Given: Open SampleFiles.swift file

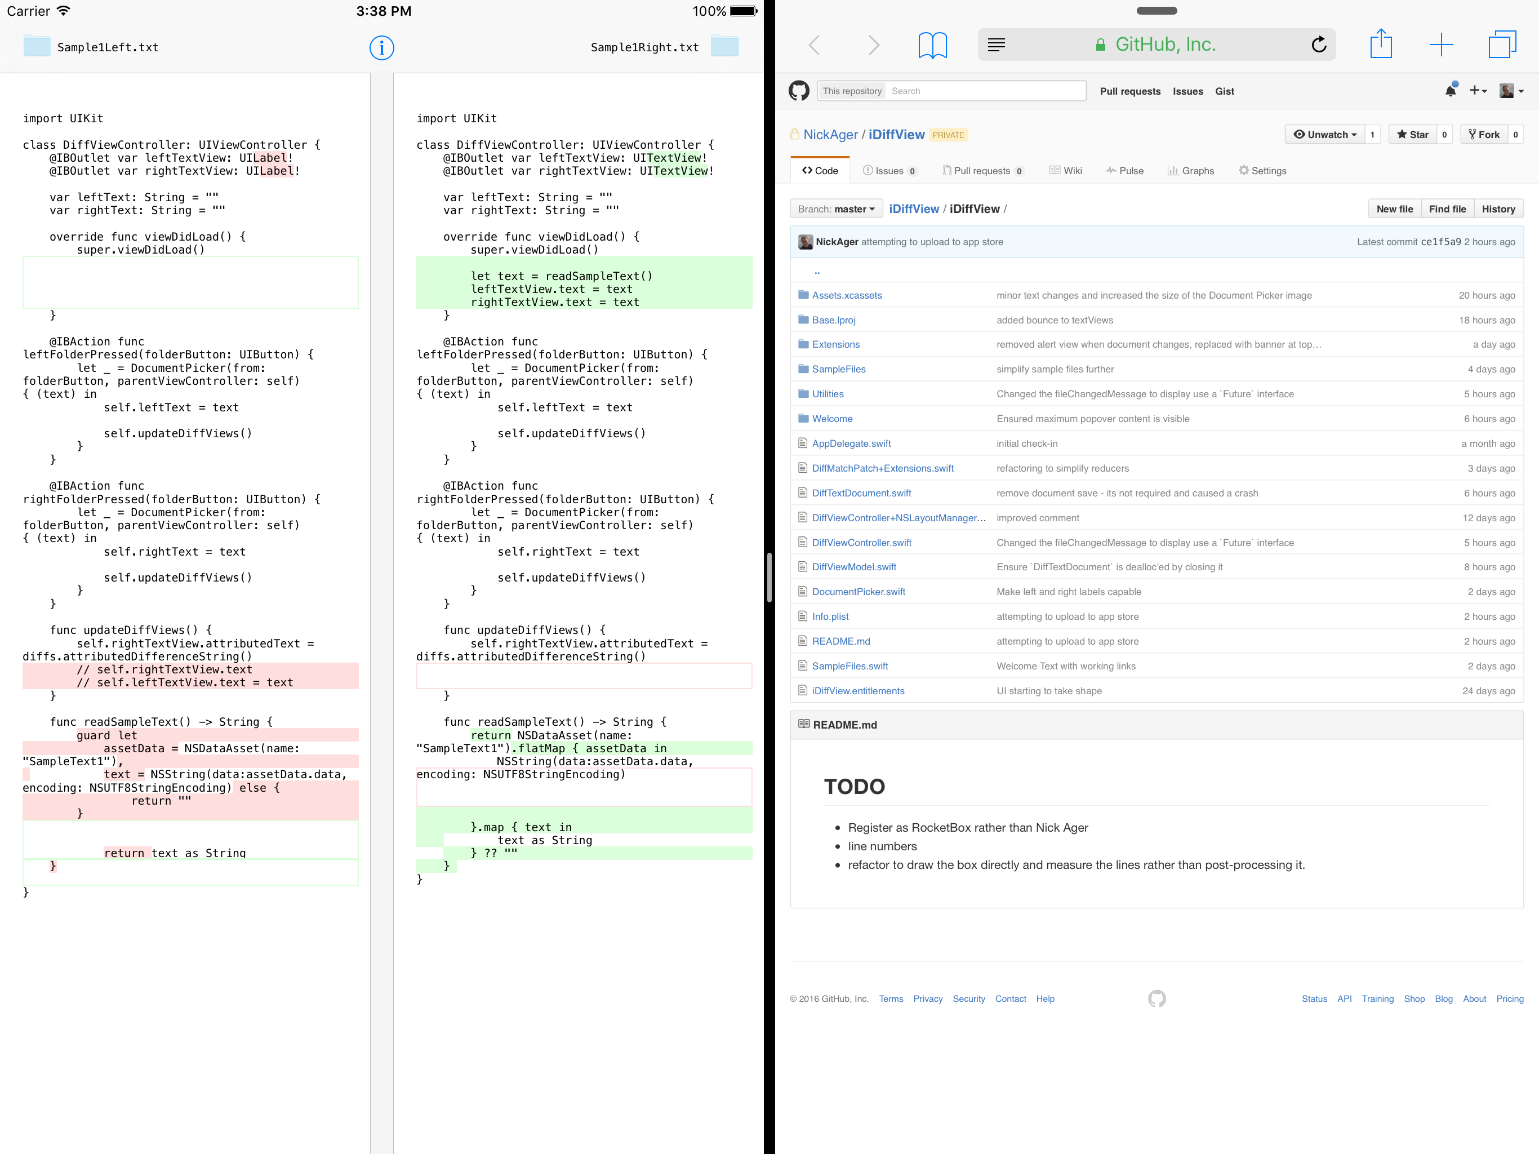Looking at the screenshot, I should coord(849,666).
